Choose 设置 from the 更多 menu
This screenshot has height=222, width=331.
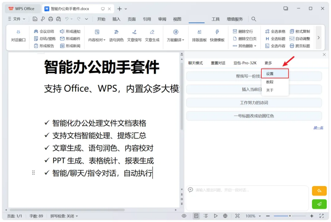[x=275, y=74]
